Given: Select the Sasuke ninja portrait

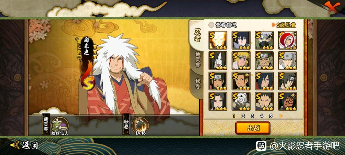Looking at the screenshot, I should 241,40.
